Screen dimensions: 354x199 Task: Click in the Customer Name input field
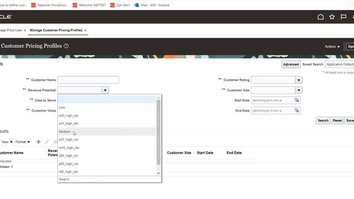88,80
